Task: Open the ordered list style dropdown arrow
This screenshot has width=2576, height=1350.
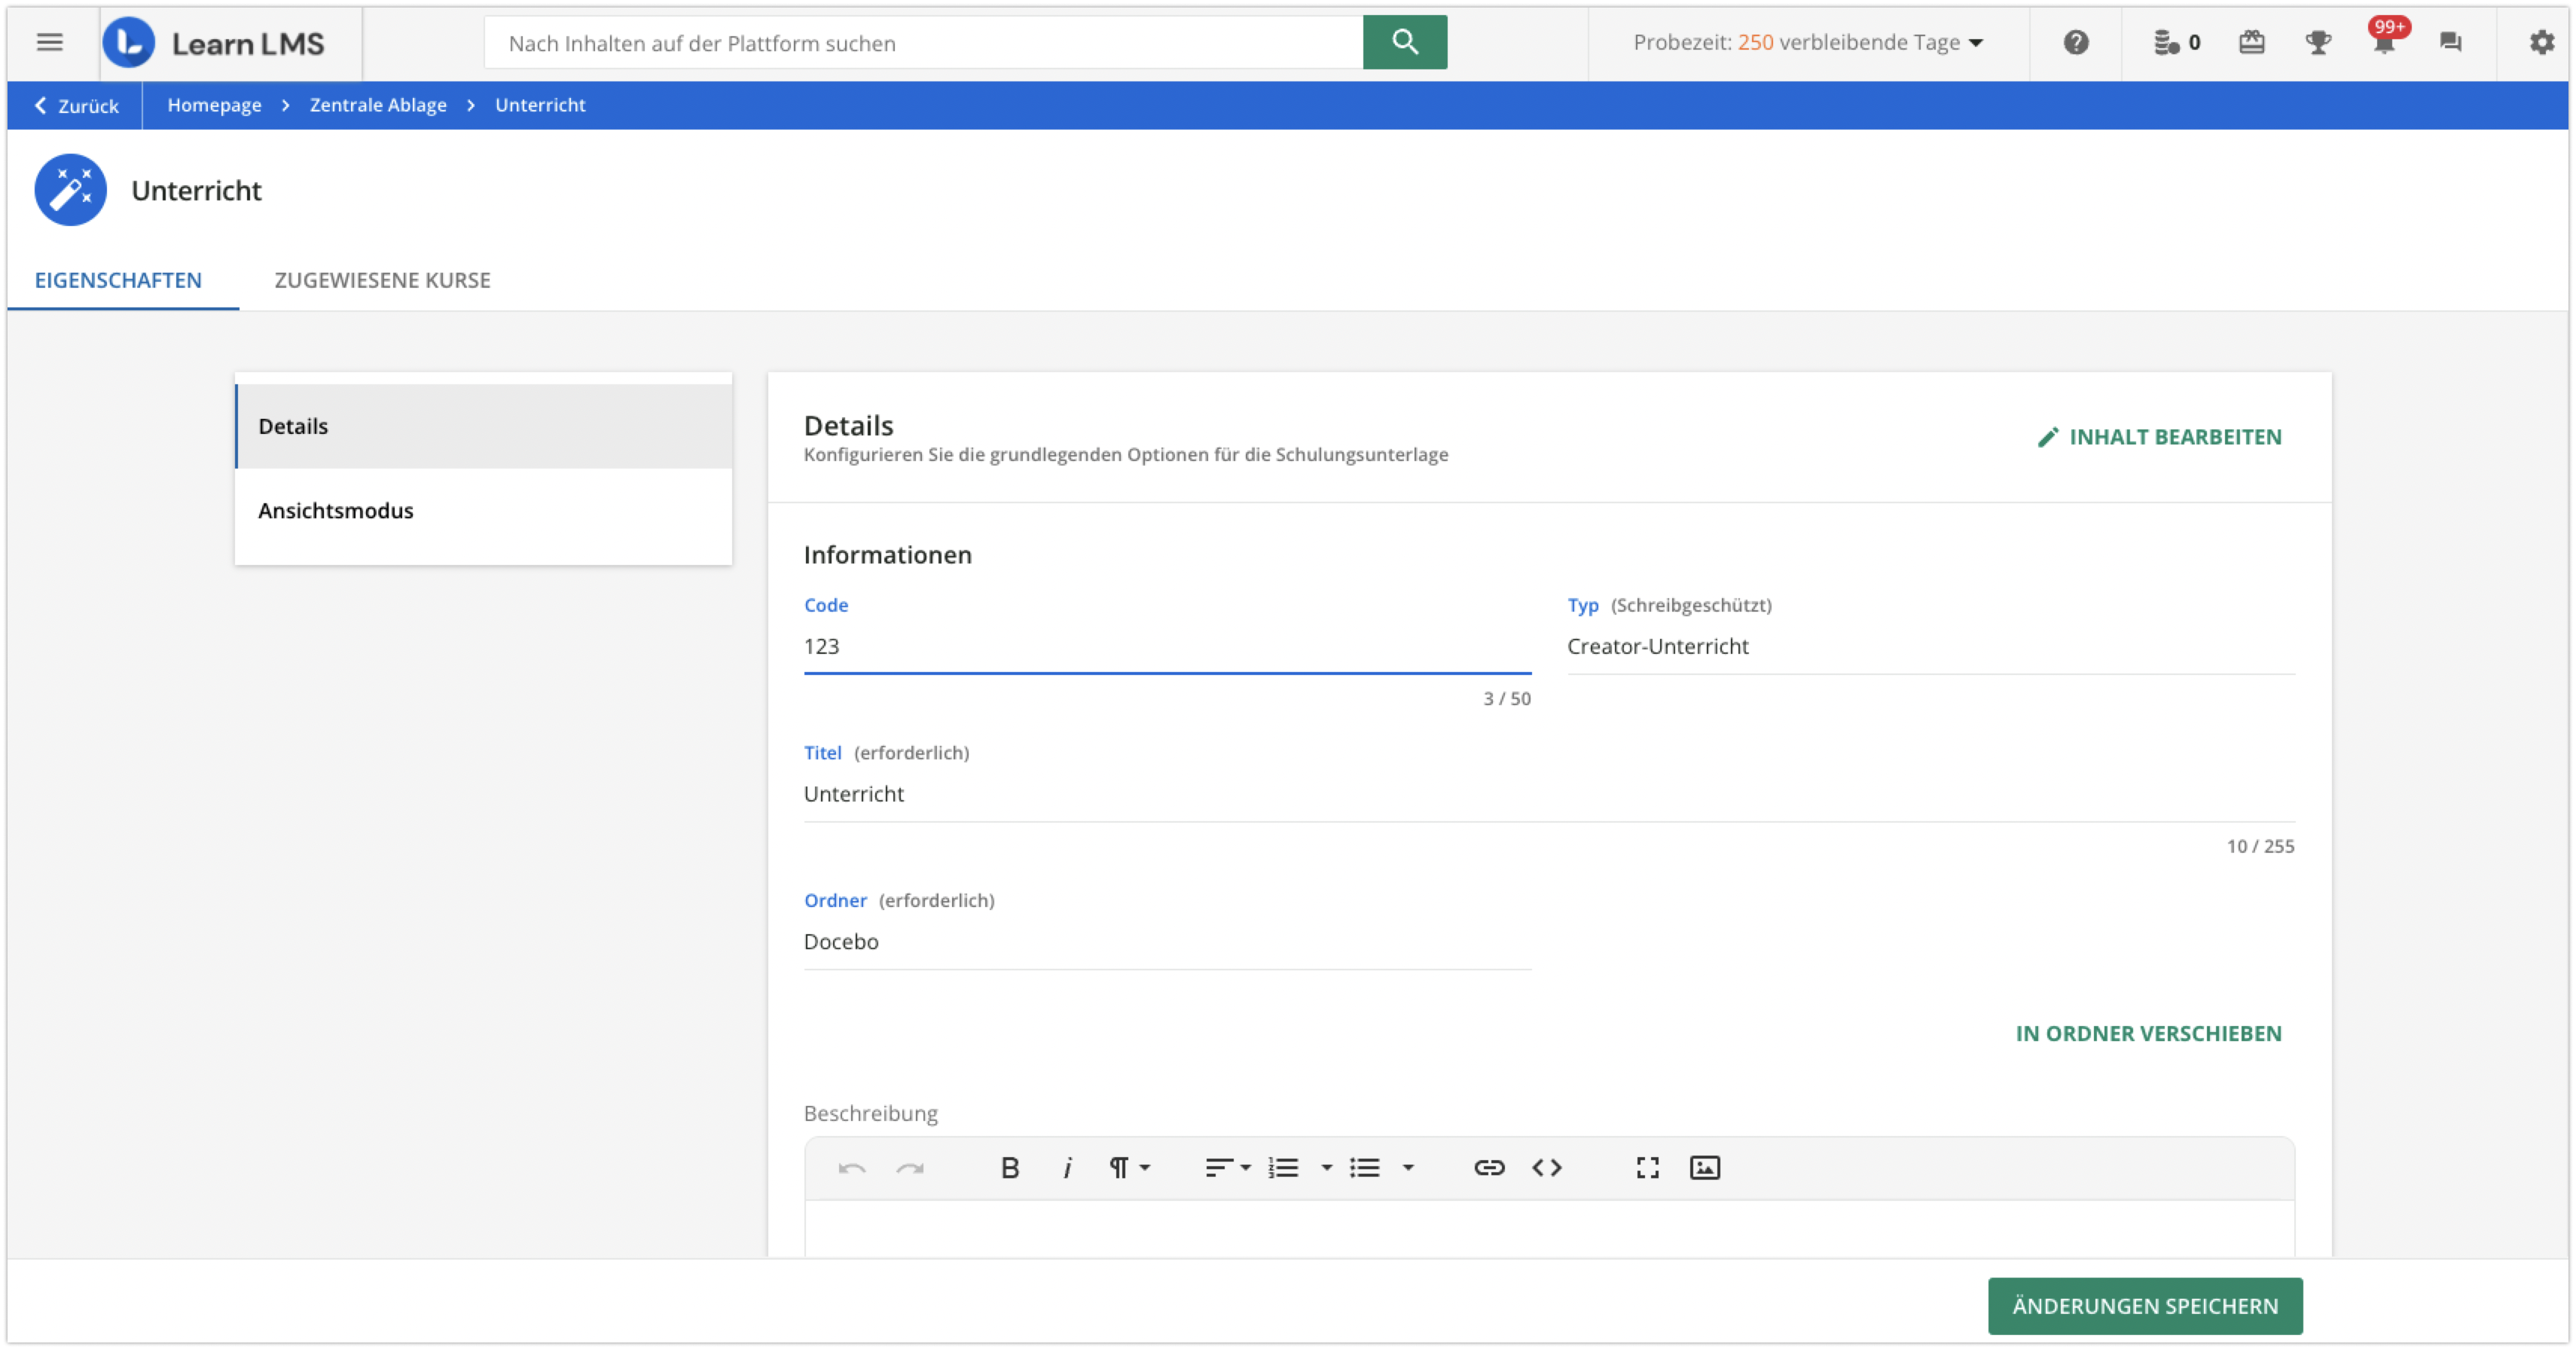Action: [x=1326, y=1167]
